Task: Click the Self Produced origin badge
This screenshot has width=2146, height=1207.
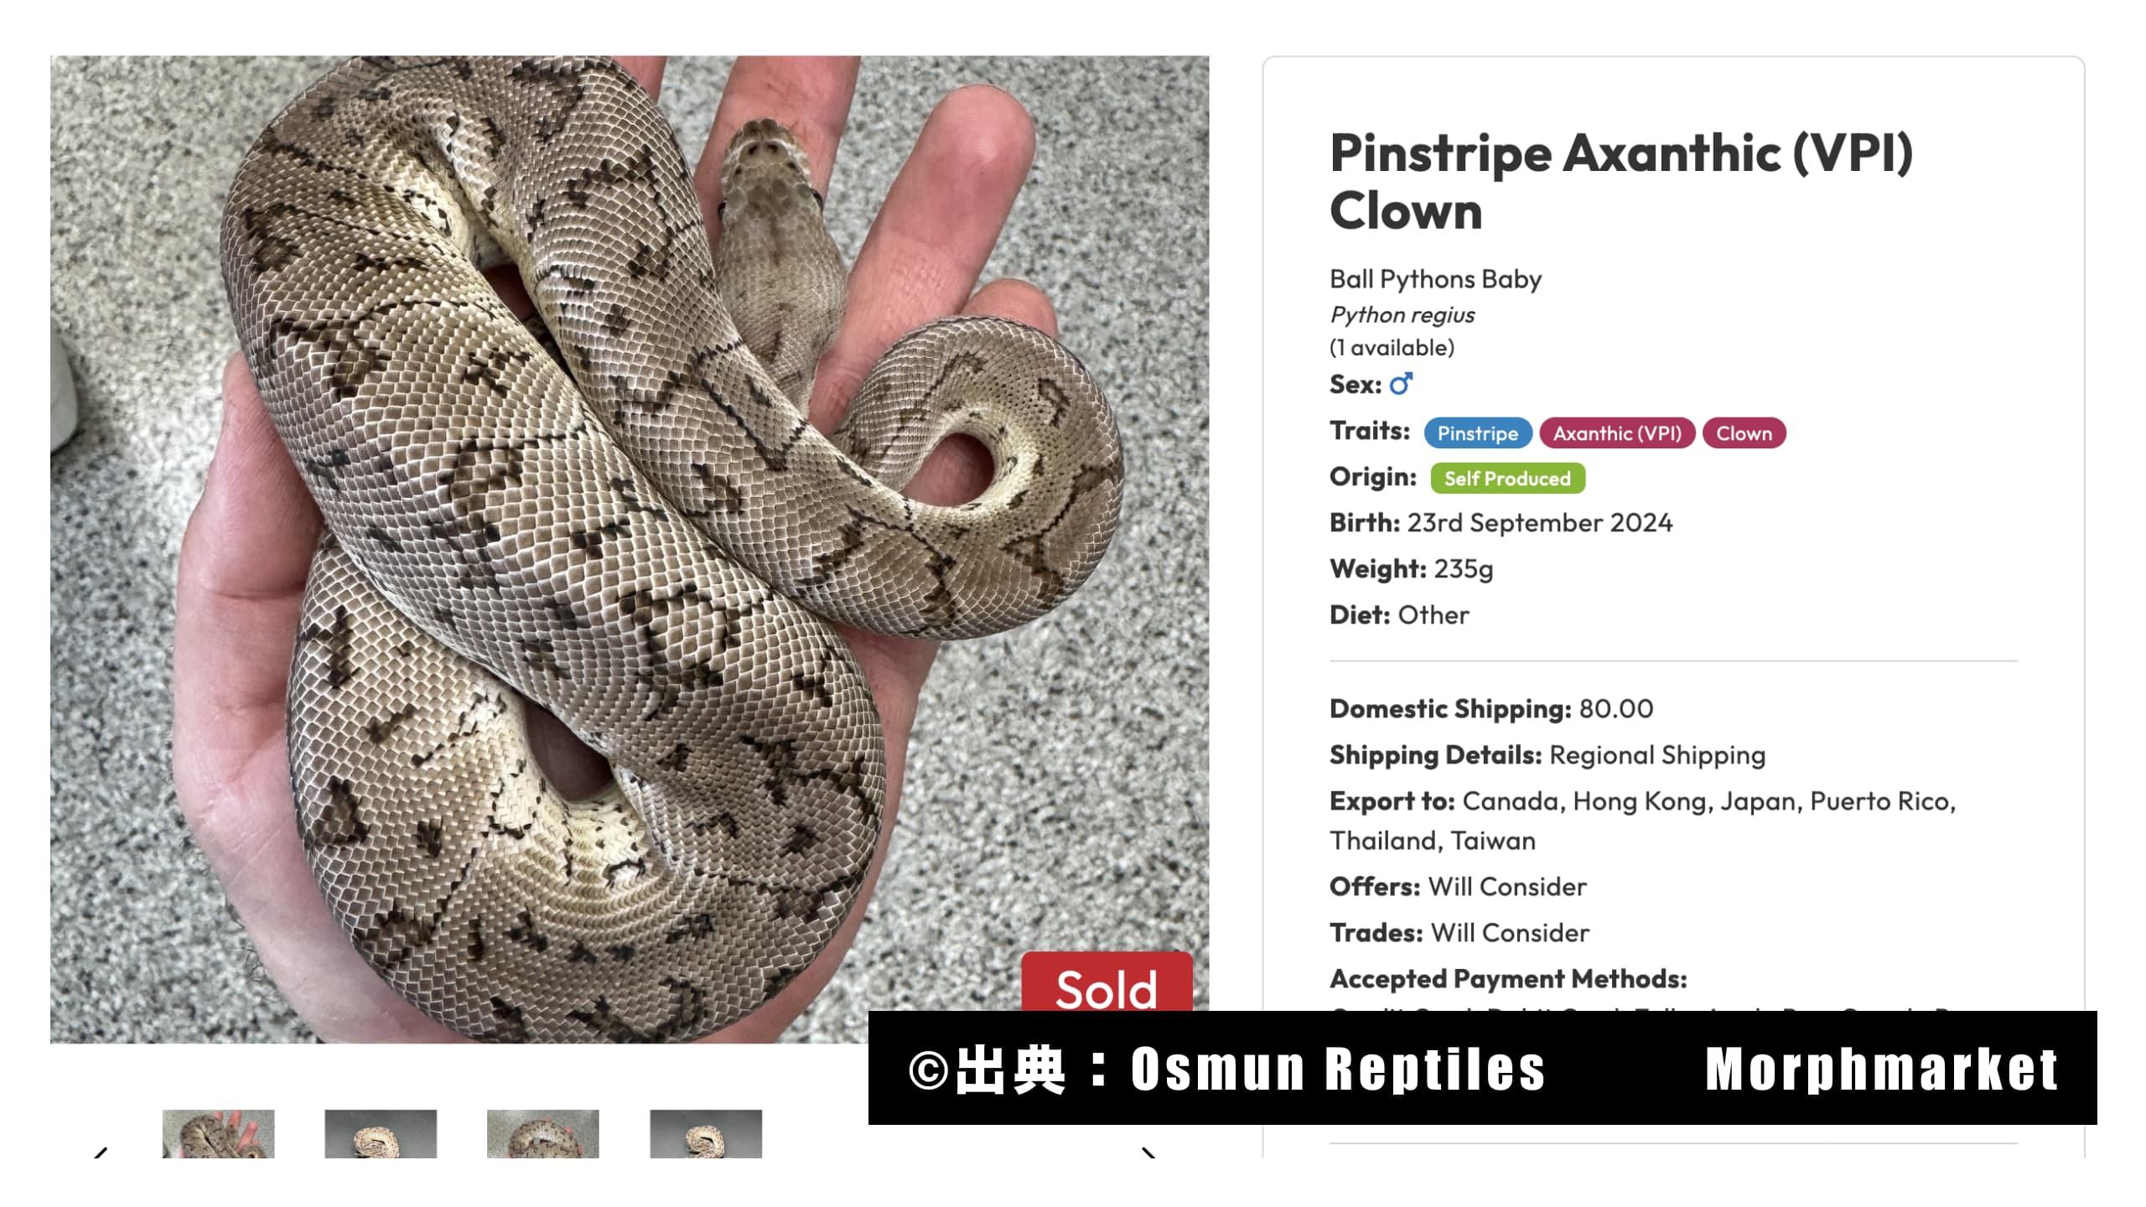Action: 1506,479
